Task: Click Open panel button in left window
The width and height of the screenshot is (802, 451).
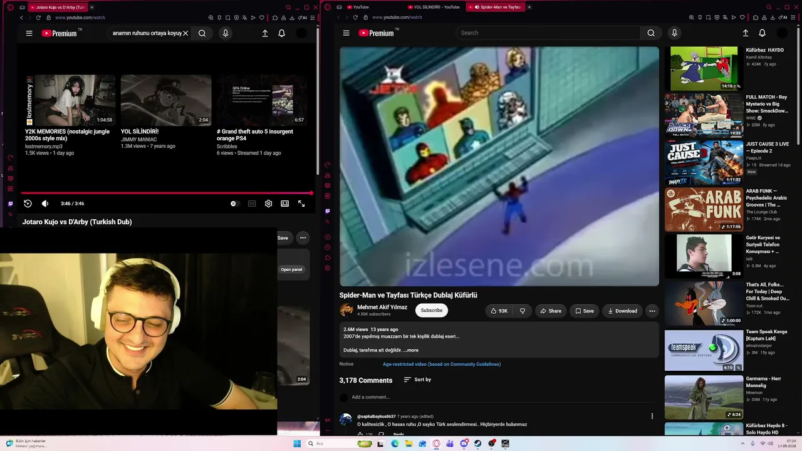Action: coord(291,269)
